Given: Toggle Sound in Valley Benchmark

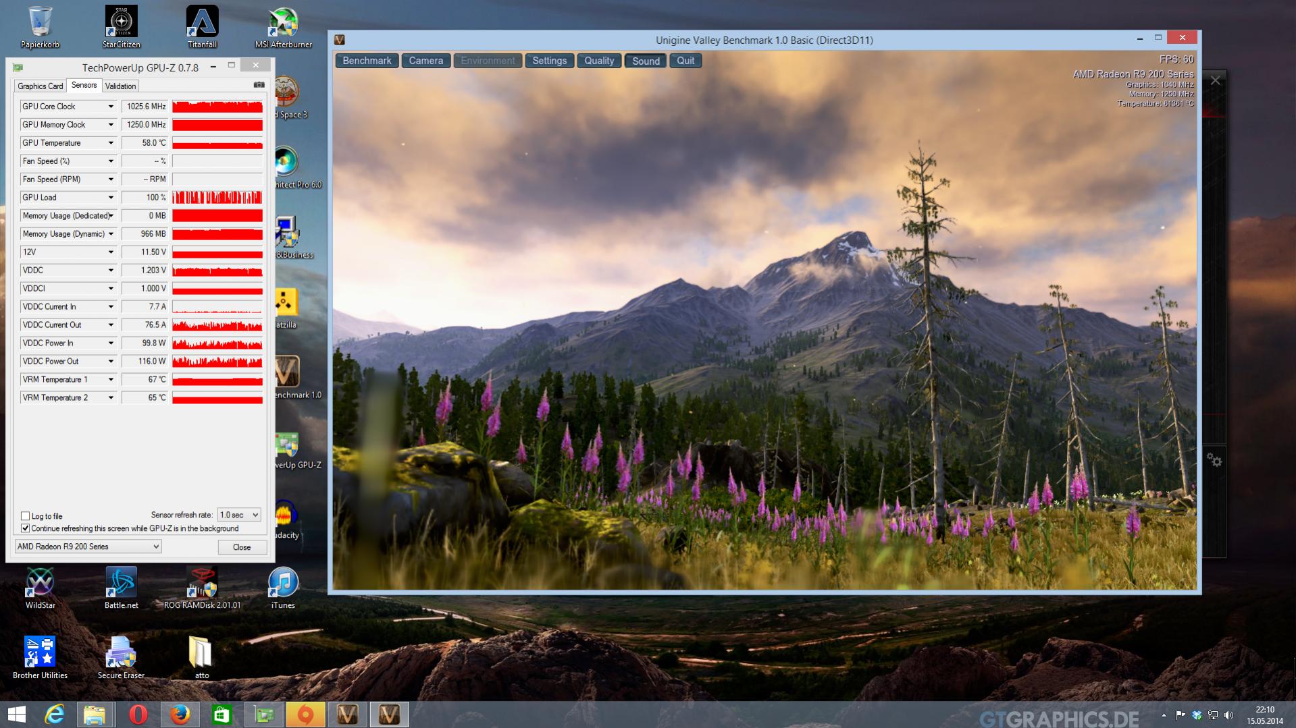Looking at the screenshot, I should pos(646,61).
